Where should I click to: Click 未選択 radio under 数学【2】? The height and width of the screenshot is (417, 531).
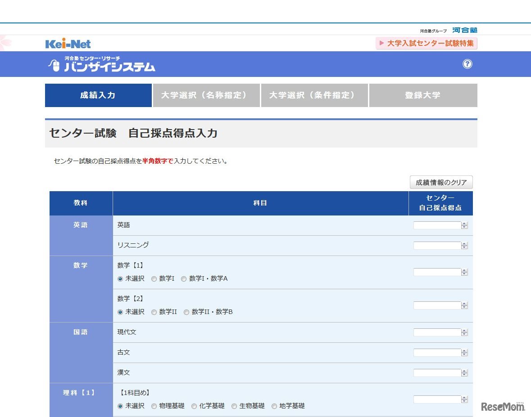(120, 312)
